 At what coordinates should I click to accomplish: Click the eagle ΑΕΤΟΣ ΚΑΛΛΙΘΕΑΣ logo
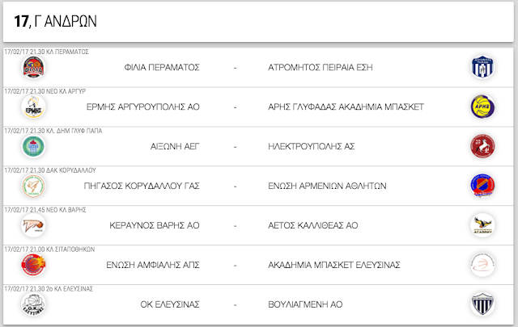tap(482, 225)
